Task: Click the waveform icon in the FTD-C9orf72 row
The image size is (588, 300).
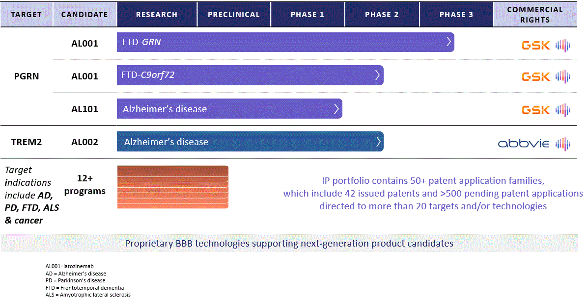Action: click(563, 77)
